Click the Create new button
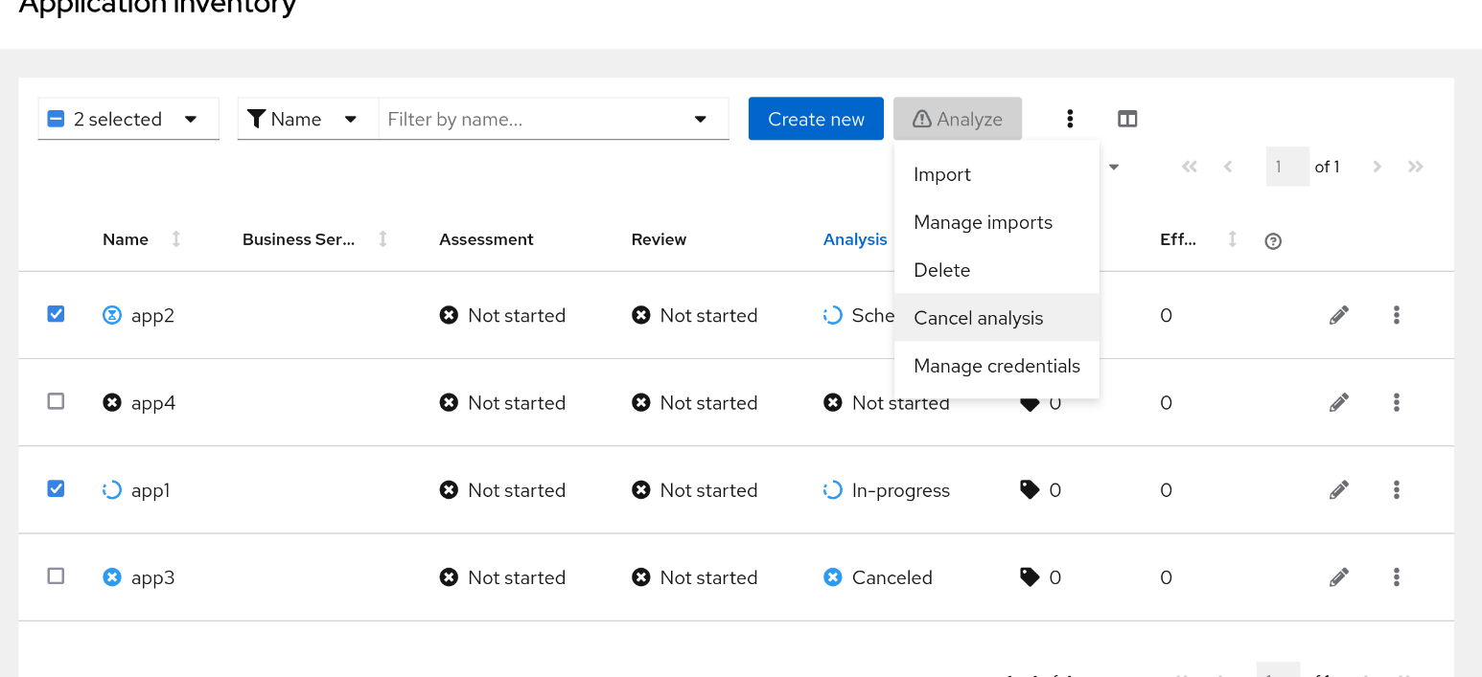This screenshot has height=677, width=1482. (x=816, y=119)
